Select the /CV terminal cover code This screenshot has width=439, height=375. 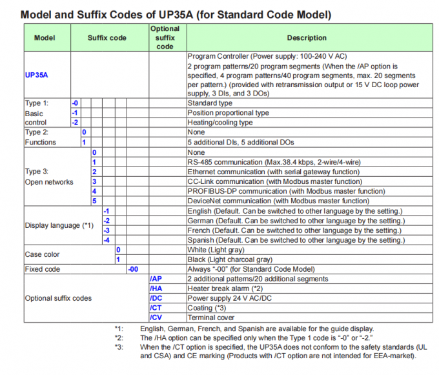156,318
